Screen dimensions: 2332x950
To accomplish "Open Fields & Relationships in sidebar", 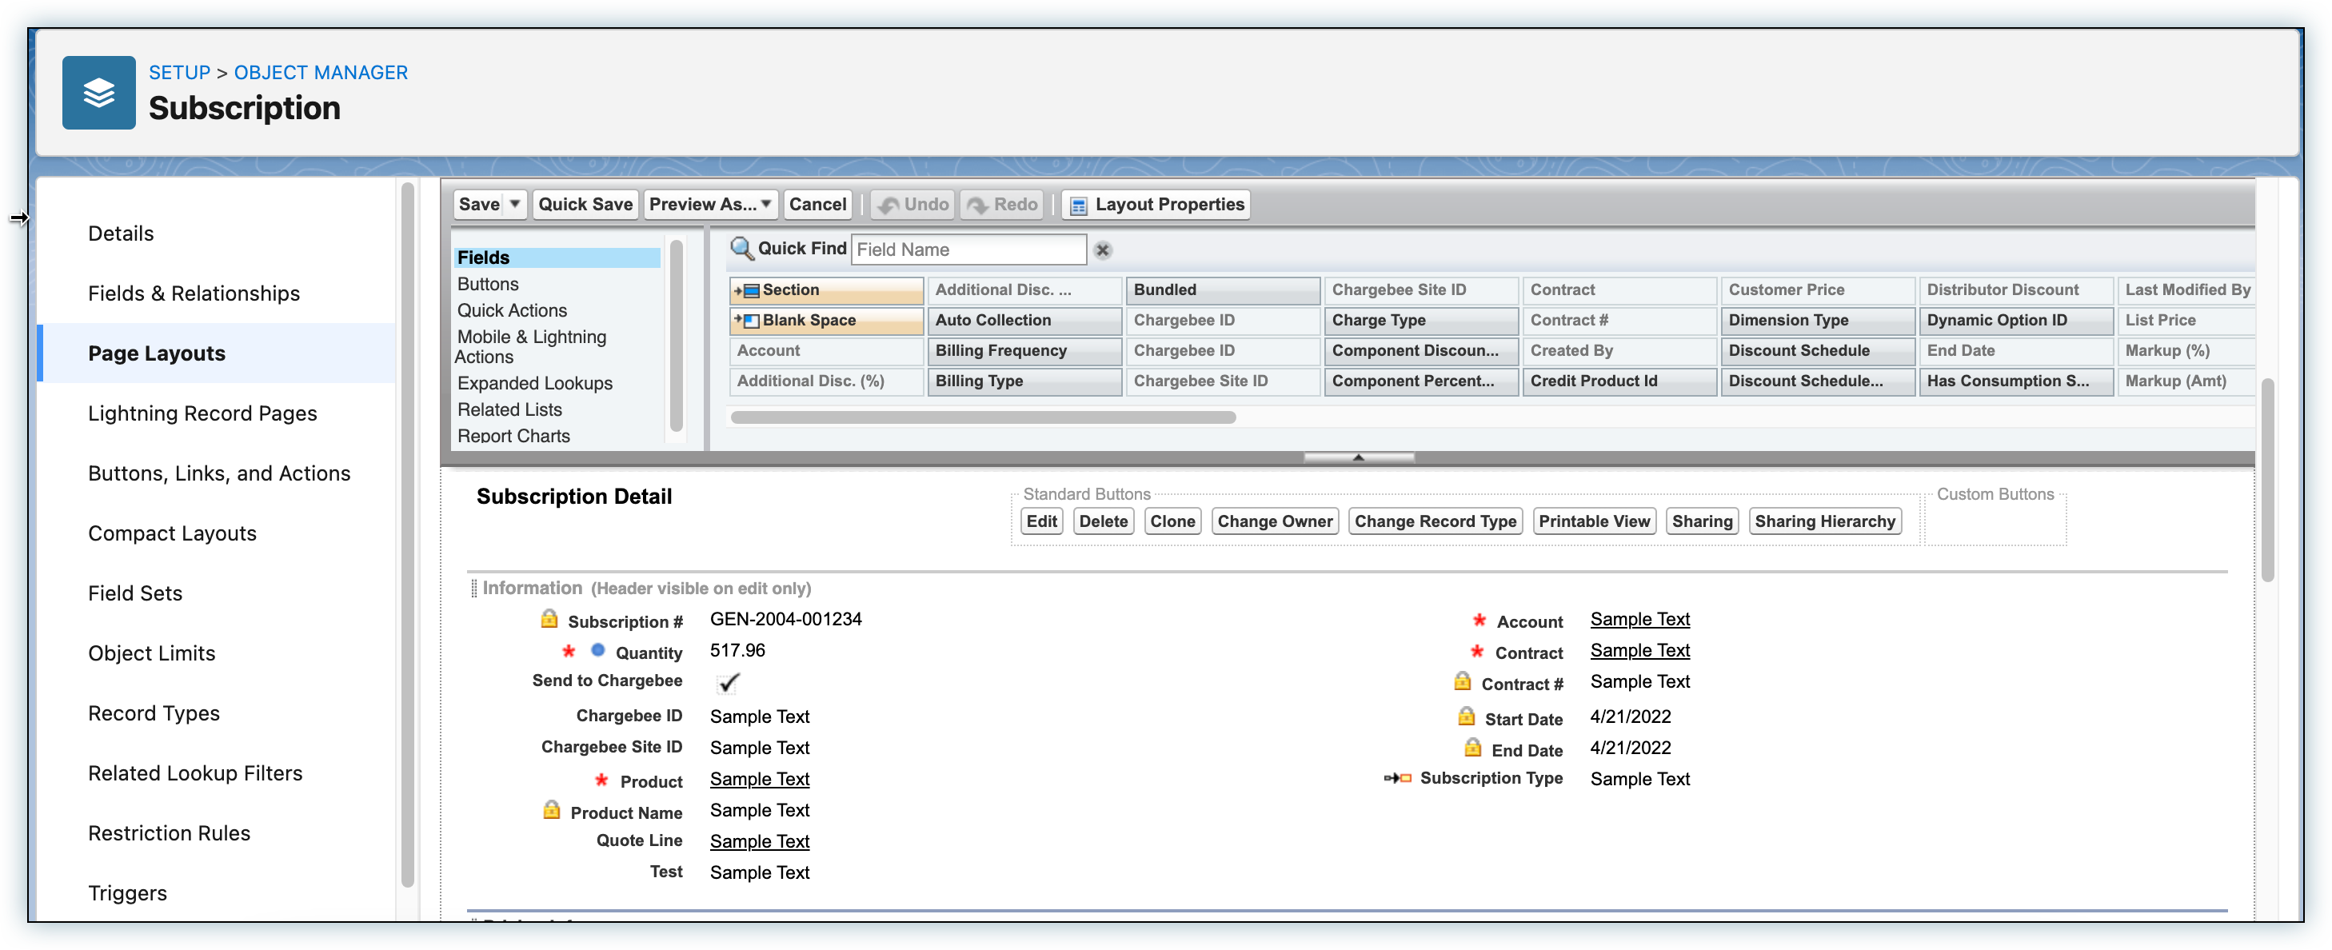I will pos(194,293).
